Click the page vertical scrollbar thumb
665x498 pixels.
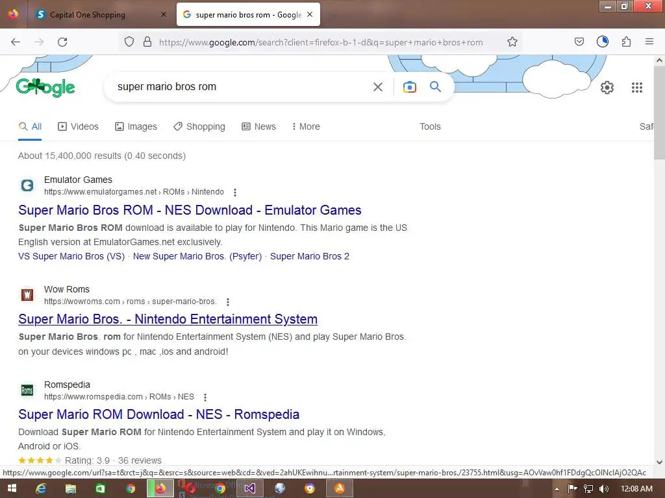point(660,113)
